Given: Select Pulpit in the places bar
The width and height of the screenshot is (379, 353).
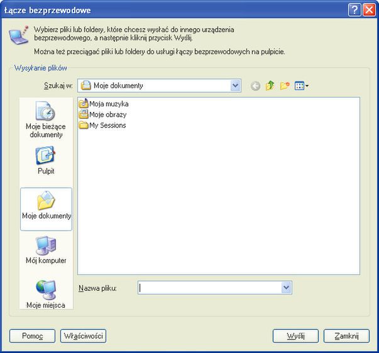Looking at the screenshot, I should click(x=46, y=160).
